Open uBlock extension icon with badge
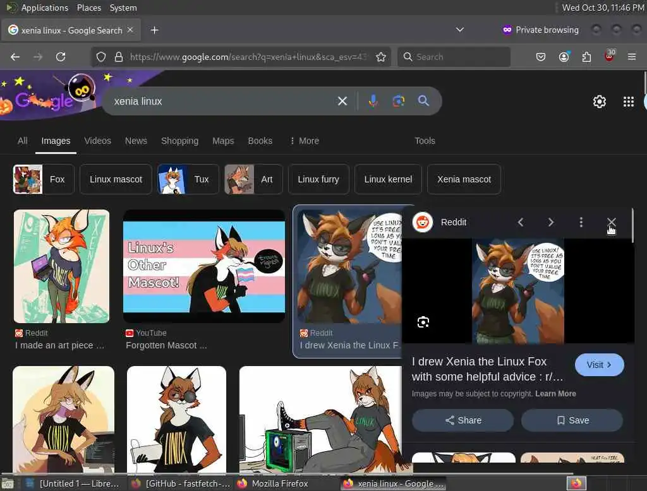The height and width of the screenshot is (491, 647). (610, 56)
